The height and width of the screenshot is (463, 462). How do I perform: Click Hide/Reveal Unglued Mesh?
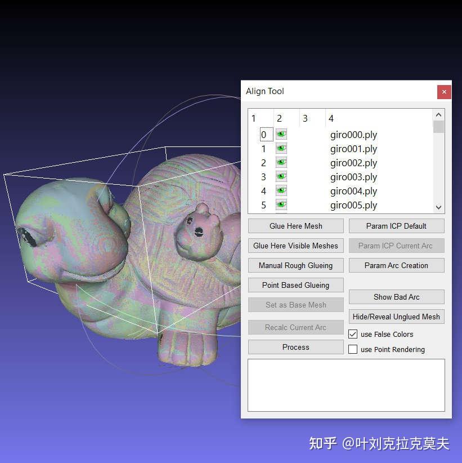(396, 317)
